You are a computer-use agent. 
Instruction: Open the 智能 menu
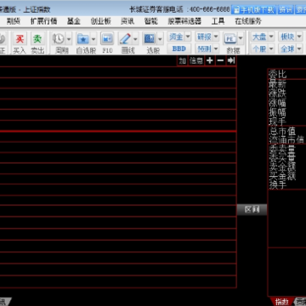[x=151, y=21]
